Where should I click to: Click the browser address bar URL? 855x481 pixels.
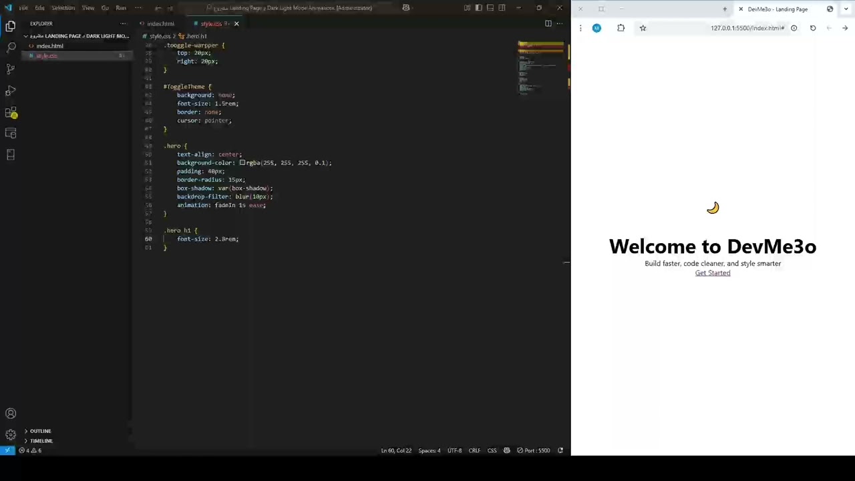click(x=747, y=28)
